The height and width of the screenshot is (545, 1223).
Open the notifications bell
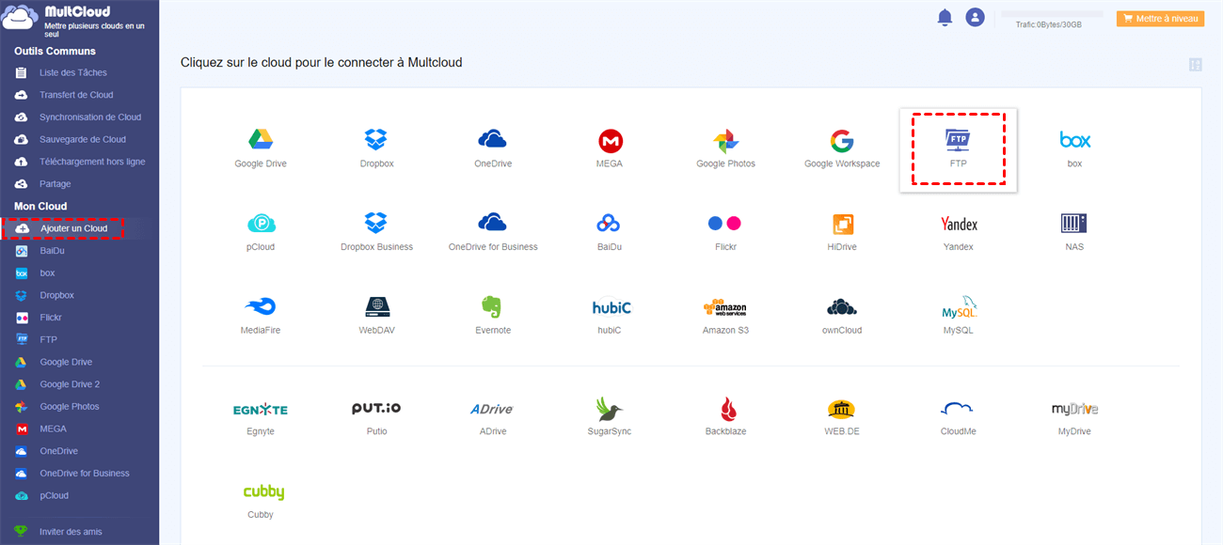point(945,18)
